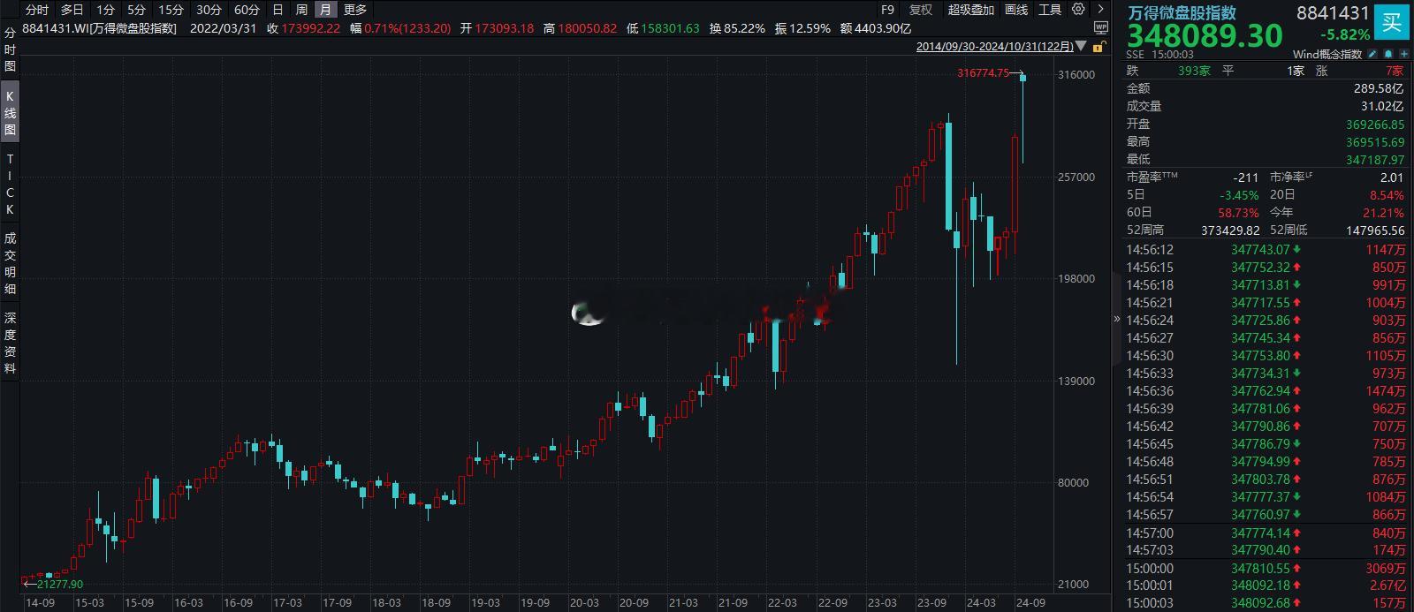The image size is (1414, 612).
Task: Click 7家 advancers count
Action: pyautogui.click(x=1395, y=71)
